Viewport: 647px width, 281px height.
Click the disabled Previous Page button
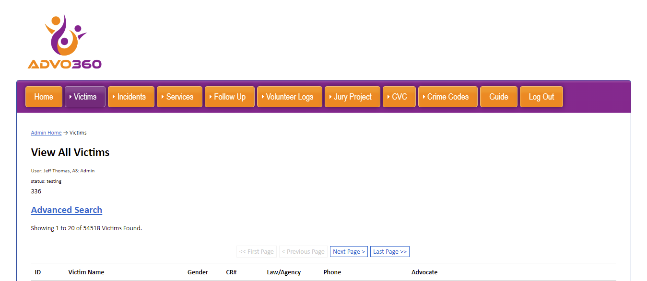pos(303,252)
